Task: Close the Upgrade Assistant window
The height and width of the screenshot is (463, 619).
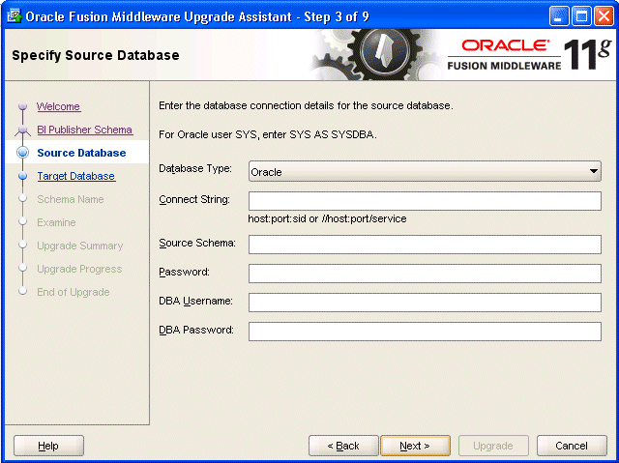Action: 604,16
